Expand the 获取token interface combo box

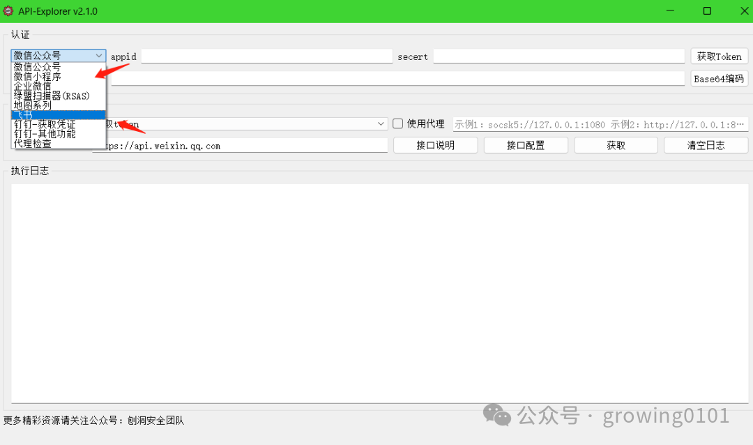[x=381, y=123]
